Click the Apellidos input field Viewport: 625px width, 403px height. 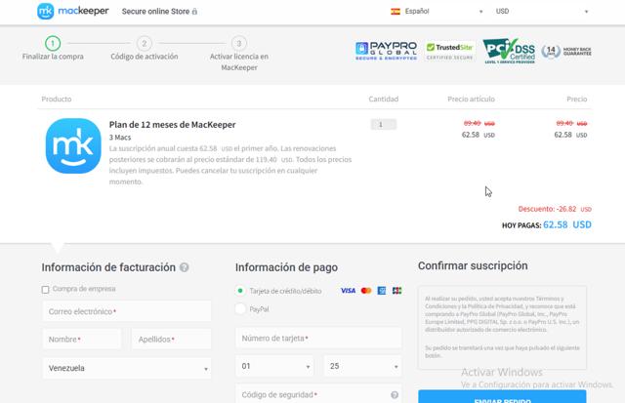pos(172,340)
